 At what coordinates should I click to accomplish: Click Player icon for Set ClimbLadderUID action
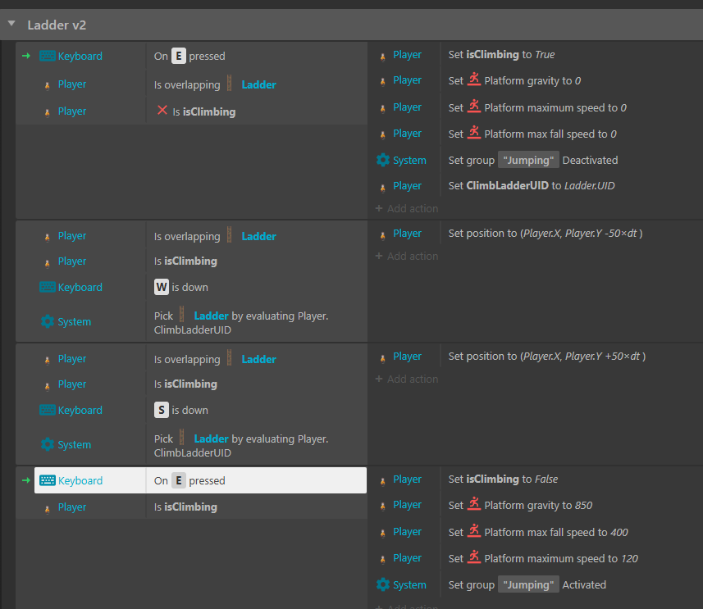click(x=383, y=186)
